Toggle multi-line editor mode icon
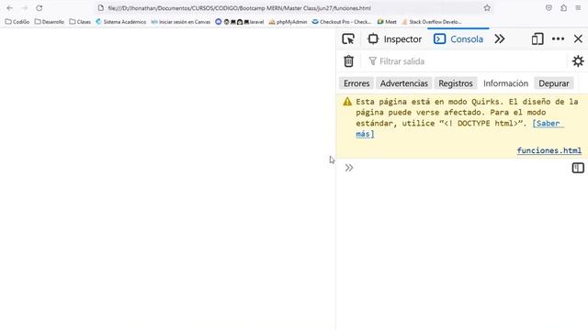 click(x=578, y=168)
